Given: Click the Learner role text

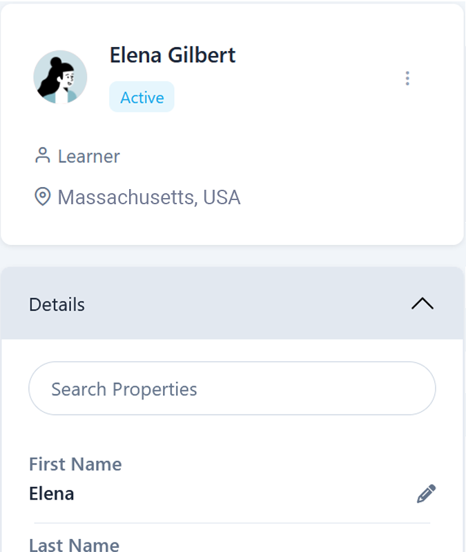Looking at the screenshot, I should coord(88,157).
